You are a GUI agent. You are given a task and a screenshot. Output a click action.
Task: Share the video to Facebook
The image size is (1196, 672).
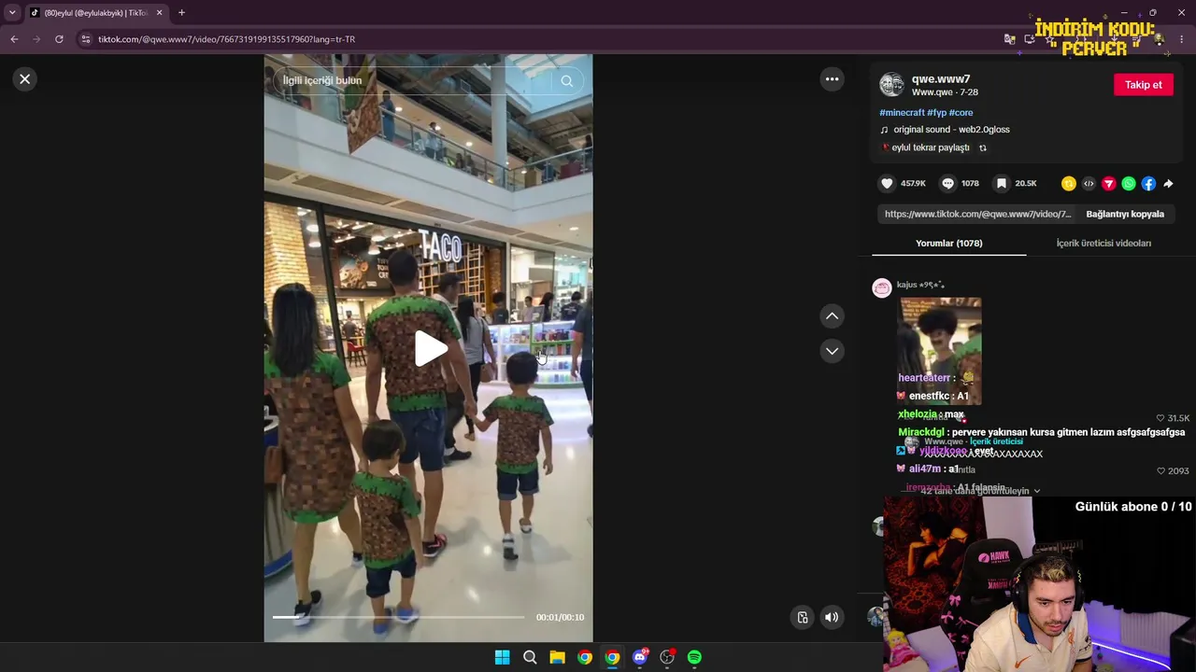point(1148,184)
